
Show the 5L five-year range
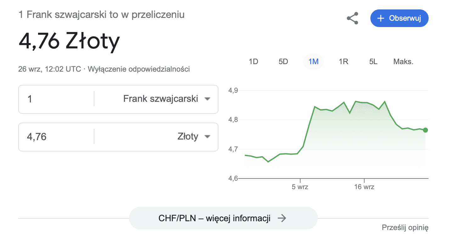point(373,62)
